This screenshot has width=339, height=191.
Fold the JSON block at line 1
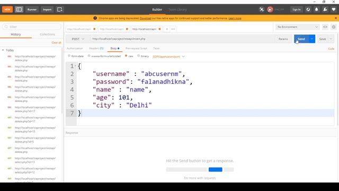point(75,66)
